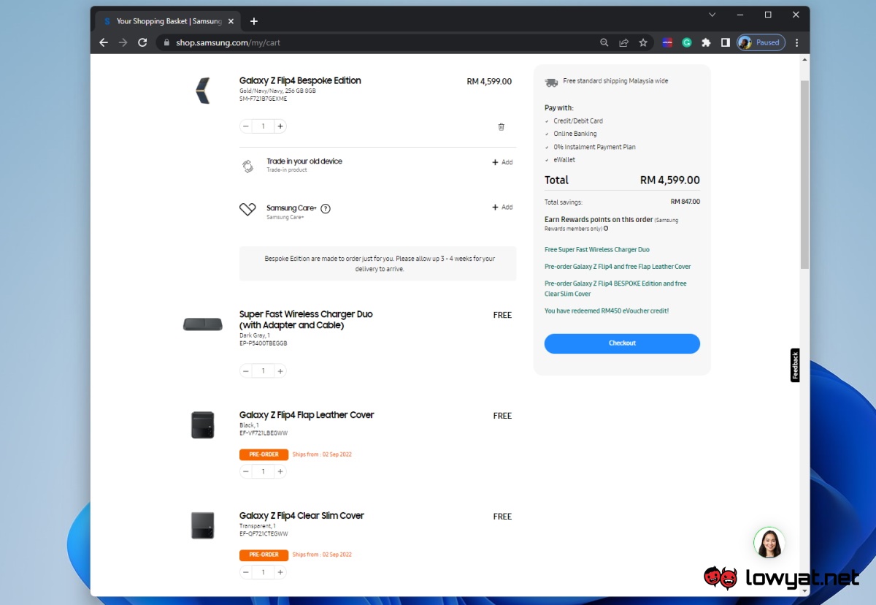Open Galaxy Z Flip4 Bespoke Edition title
The height and width of the screenshot is (605, 876).
pos(300,80)
